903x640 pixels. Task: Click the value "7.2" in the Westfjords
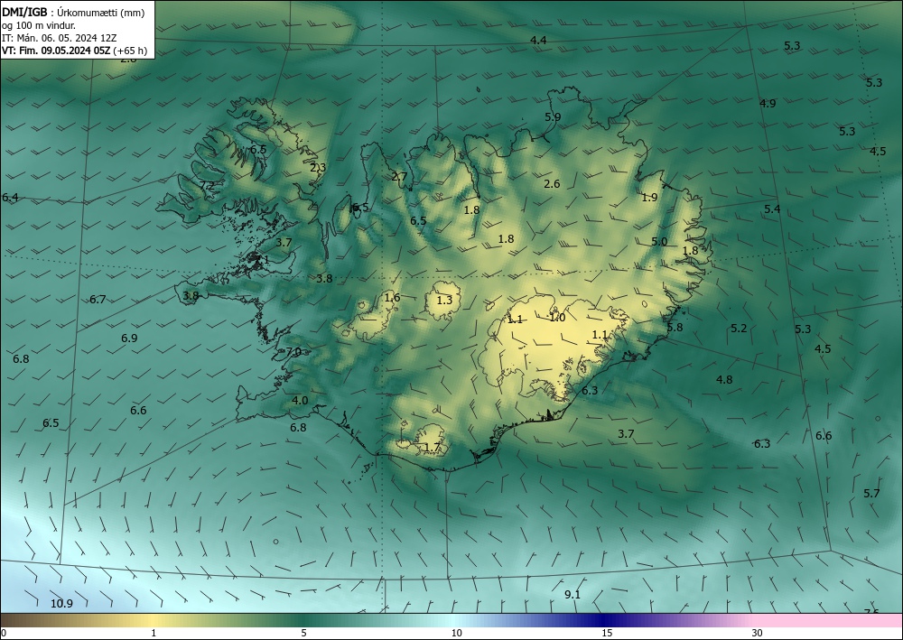click(x=207, y=185)
